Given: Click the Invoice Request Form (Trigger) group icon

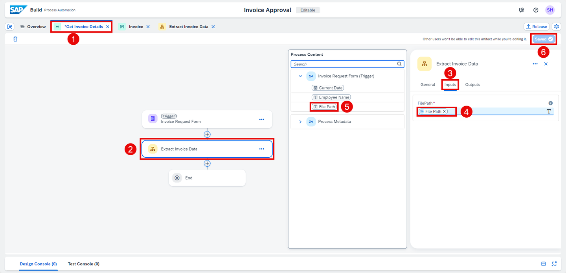Looking at the screenshot, I should pos(311,76).
